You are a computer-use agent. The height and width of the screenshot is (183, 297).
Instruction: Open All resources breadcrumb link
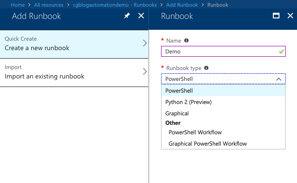point(49,5)
